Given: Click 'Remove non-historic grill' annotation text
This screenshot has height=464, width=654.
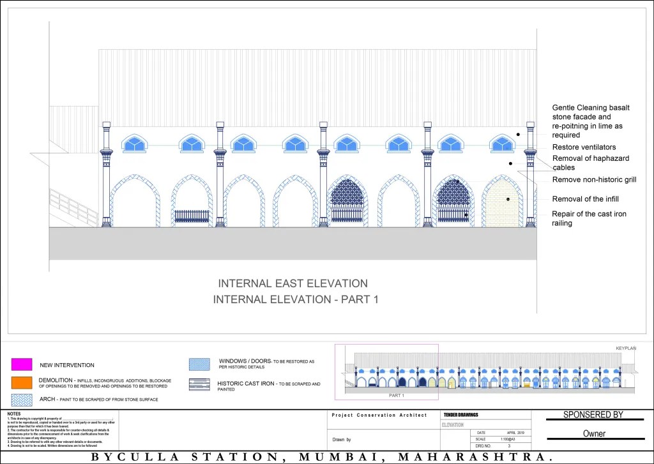Looking at the screenshot, I should [x=594, y=180].
